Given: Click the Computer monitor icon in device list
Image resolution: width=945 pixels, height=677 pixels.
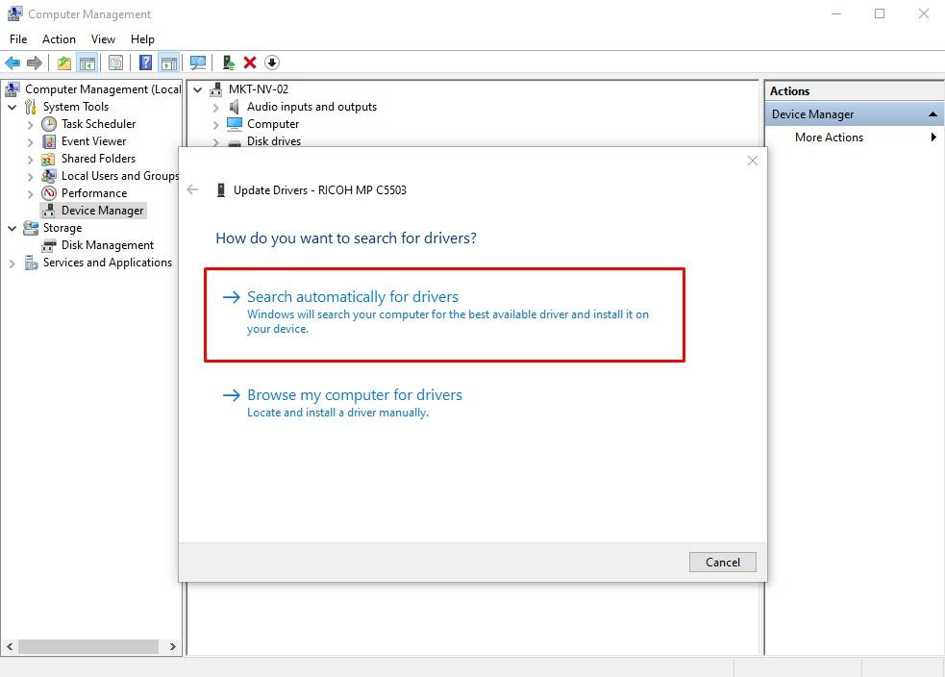Looking at the screenshot, I should pyautogui.click(x=235, y=124).
